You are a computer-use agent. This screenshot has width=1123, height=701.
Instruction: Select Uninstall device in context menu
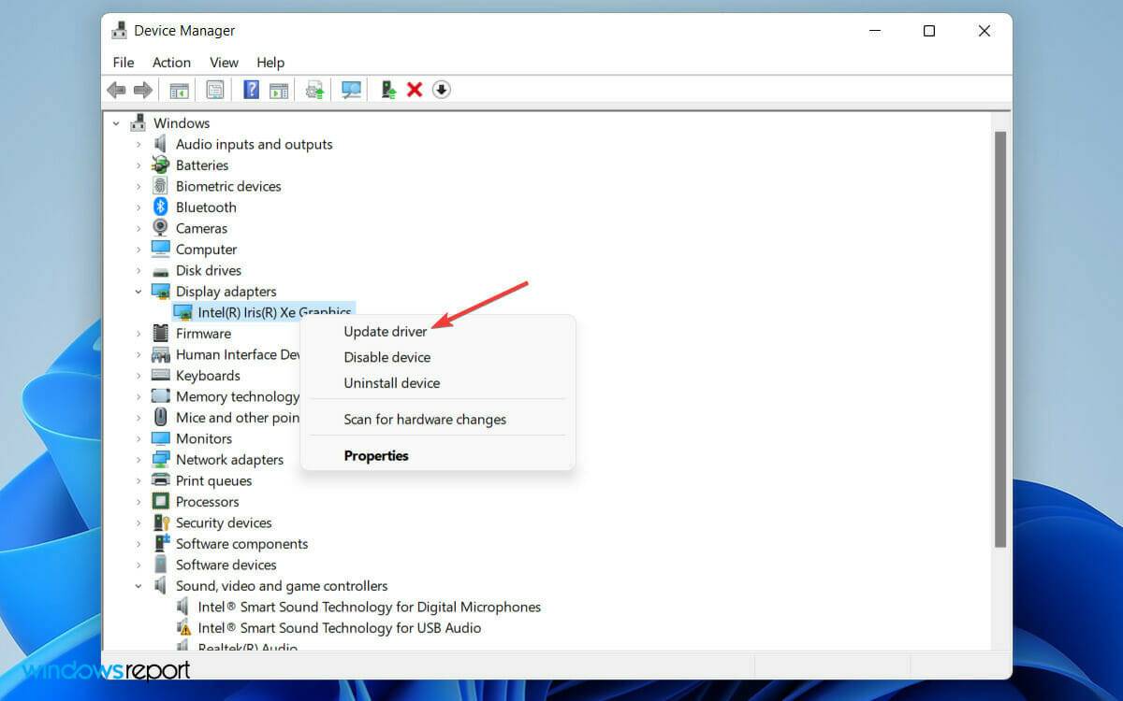391,383
